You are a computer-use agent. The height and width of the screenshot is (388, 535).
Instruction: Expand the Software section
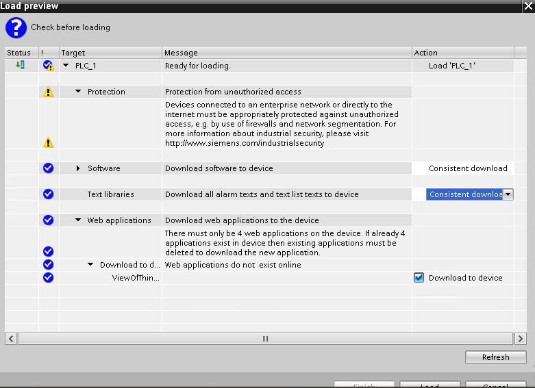click(x=78, y=168)
